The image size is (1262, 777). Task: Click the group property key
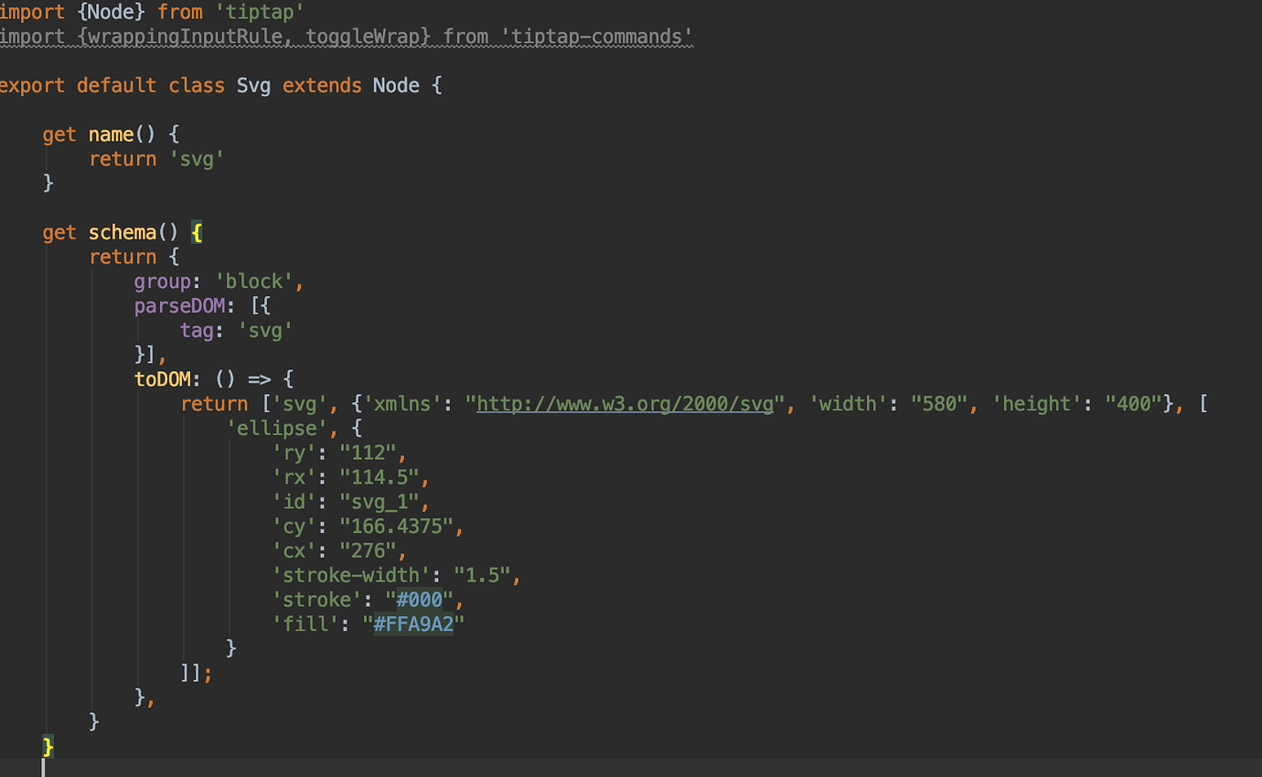point(163,281)
